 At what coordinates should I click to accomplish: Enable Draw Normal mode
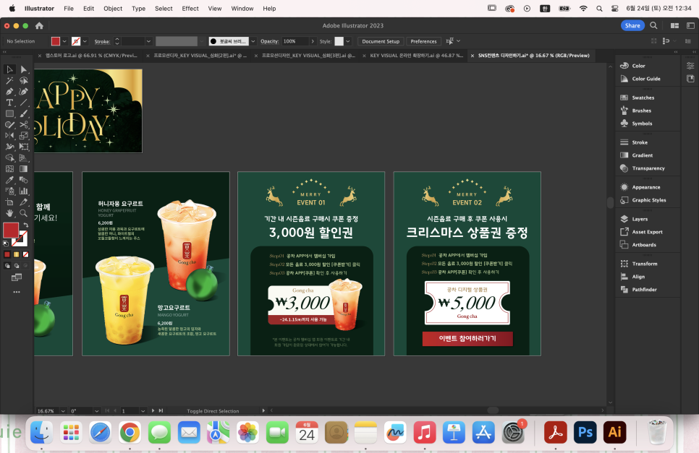(7, 266)
